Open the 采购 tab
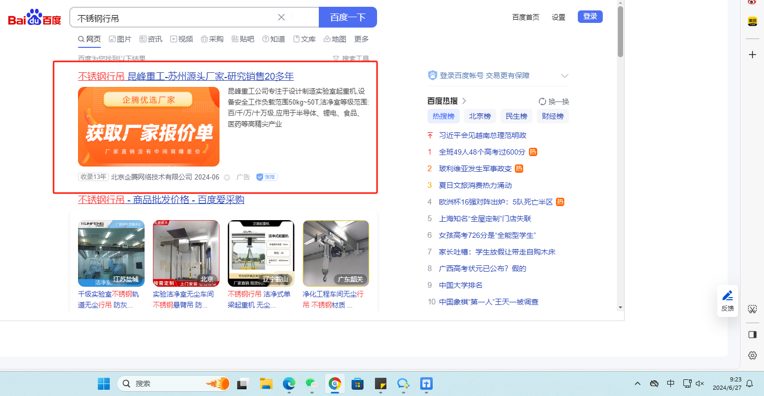This screenshot has height=396, width=764. click(212, 39)
